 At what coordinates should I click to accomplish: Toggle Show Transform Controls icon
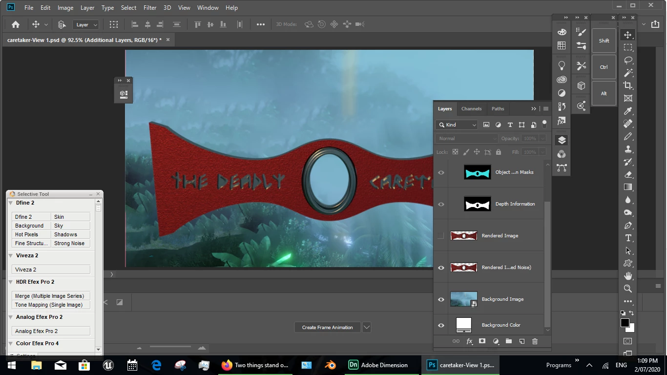114,24
